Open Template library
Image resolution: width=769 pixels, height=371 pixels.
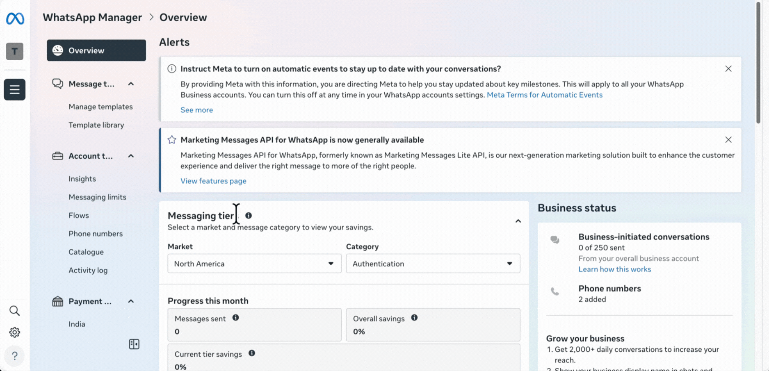click(96, 125)
